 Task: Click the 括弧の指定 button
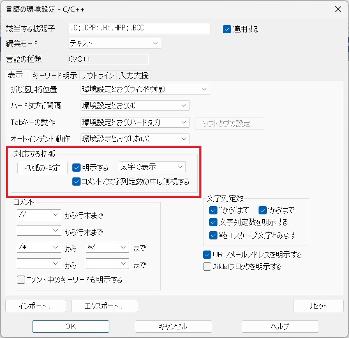(x=42, y=168)
